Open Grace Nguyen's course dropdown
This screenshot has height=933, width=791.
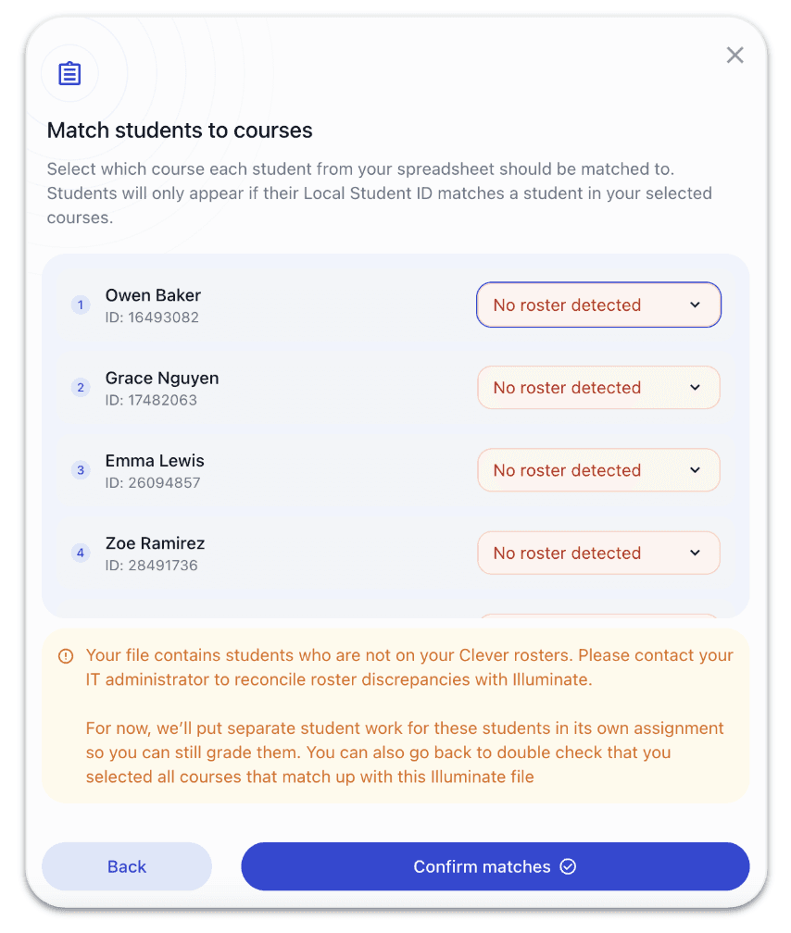click(597, 388)
